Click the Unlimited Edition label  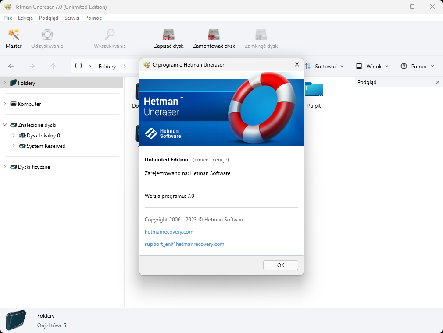(166, 160)
